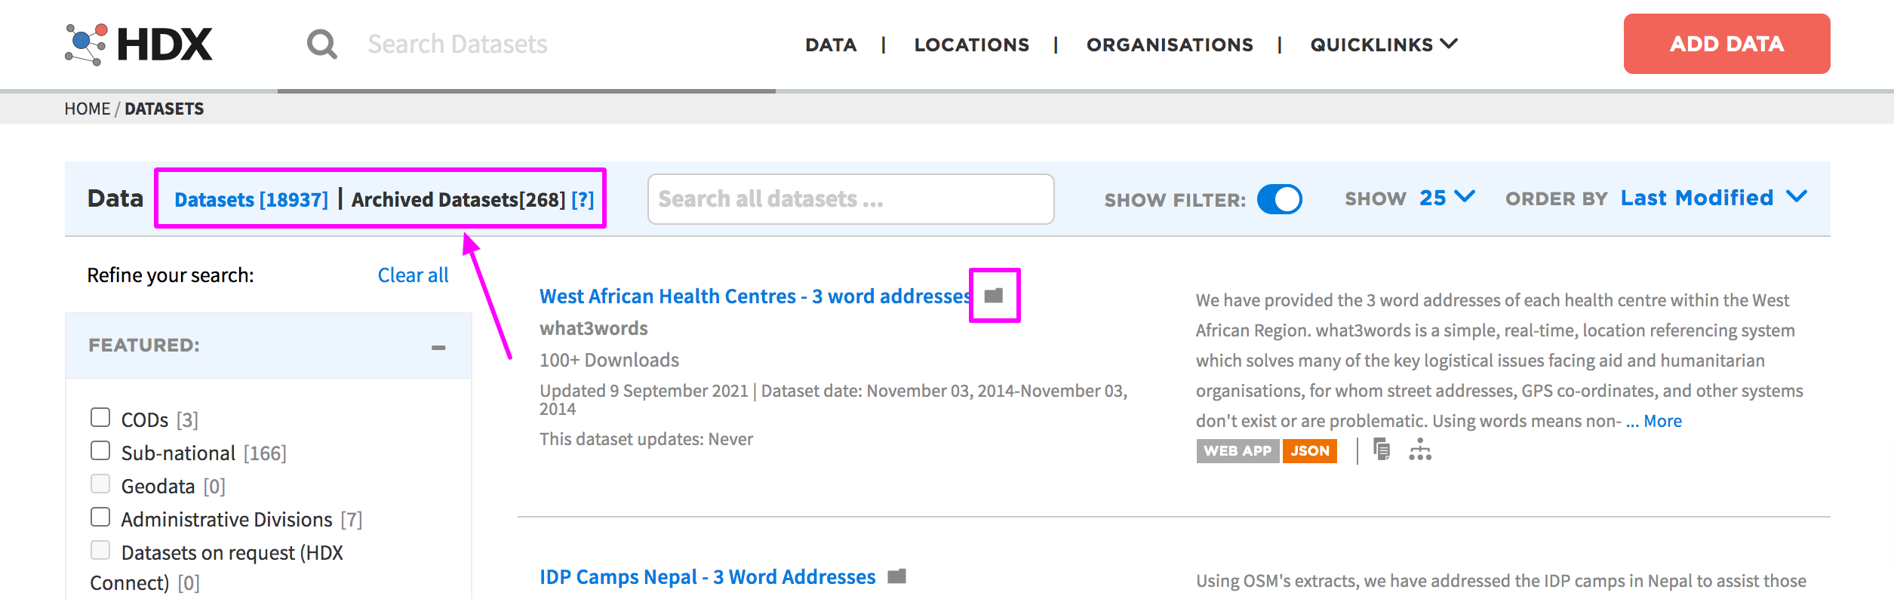The image size is (1894, 599).
Task: Collapse the Featured filter section
Action: [x=438, y=347]
